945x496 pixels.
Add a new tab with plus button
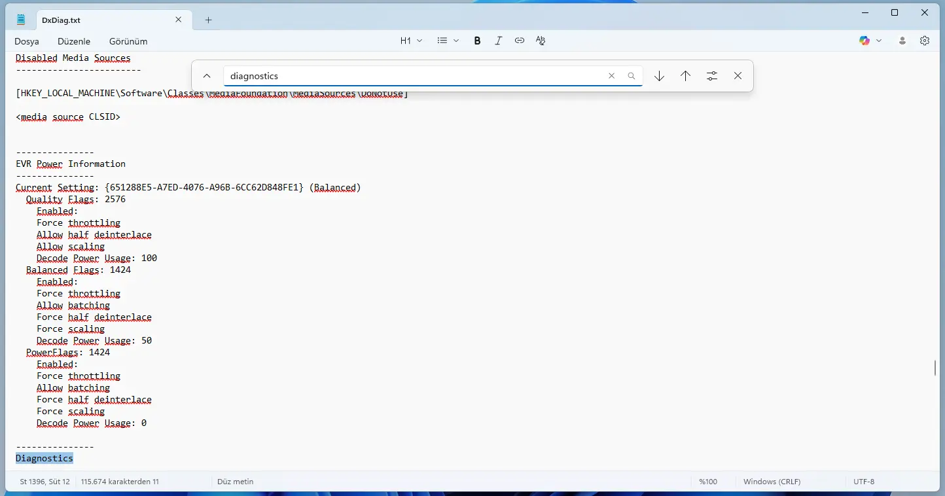pos(208,20)
